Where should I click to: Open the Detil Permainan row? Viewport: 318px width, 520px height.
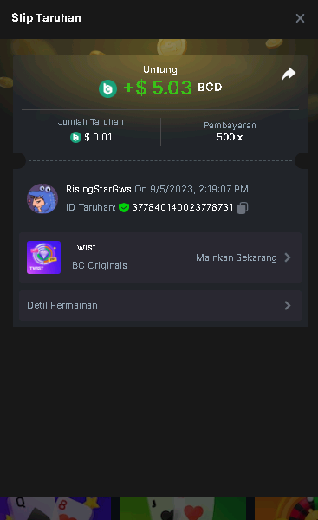point(160,305)
